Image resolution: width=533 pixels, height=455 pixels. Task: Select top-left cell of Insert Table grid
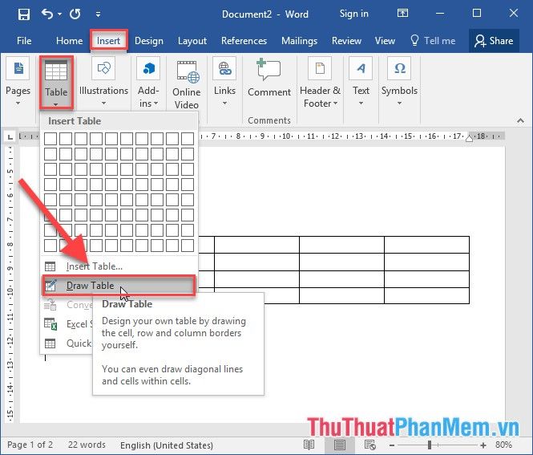tap(50, 139)
